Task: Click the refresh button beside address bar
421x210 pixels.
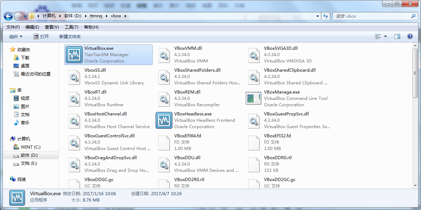Action: click(326, 16)
